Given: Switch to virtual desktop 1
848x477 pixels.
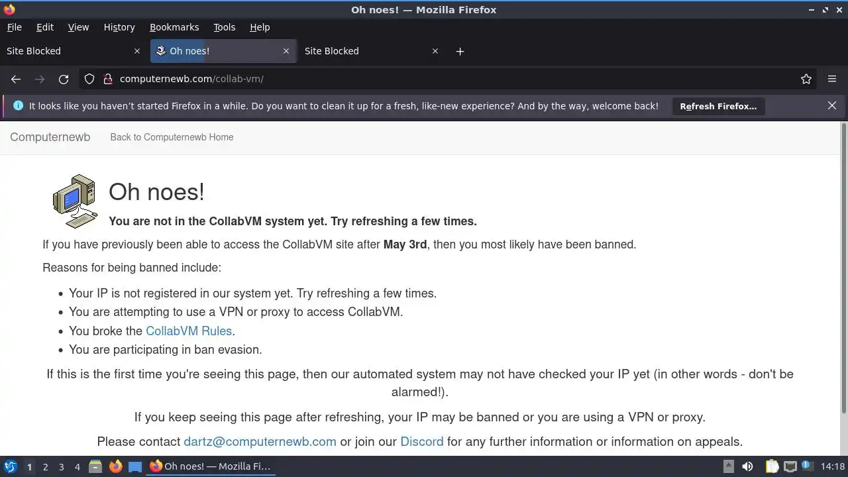Looking at the screenshot, I should (29, 467).
